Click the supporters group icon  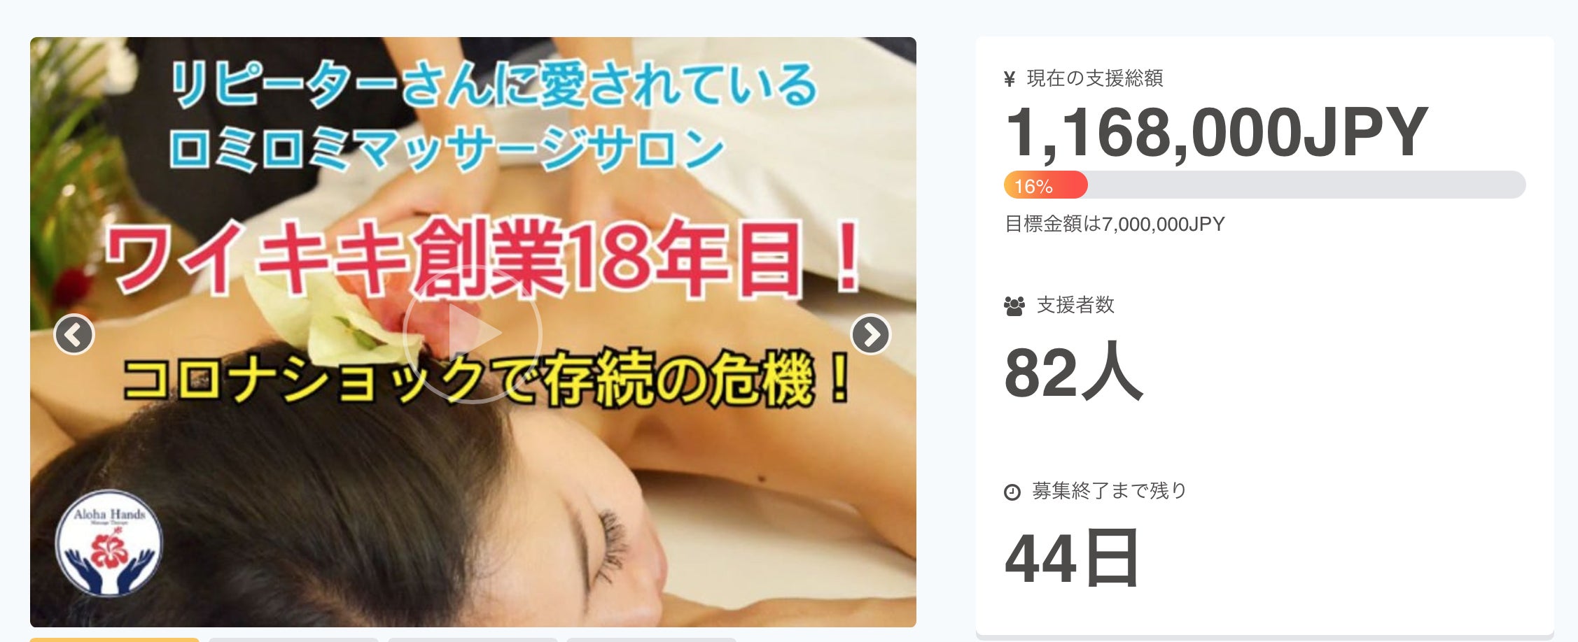point(1014,306)
